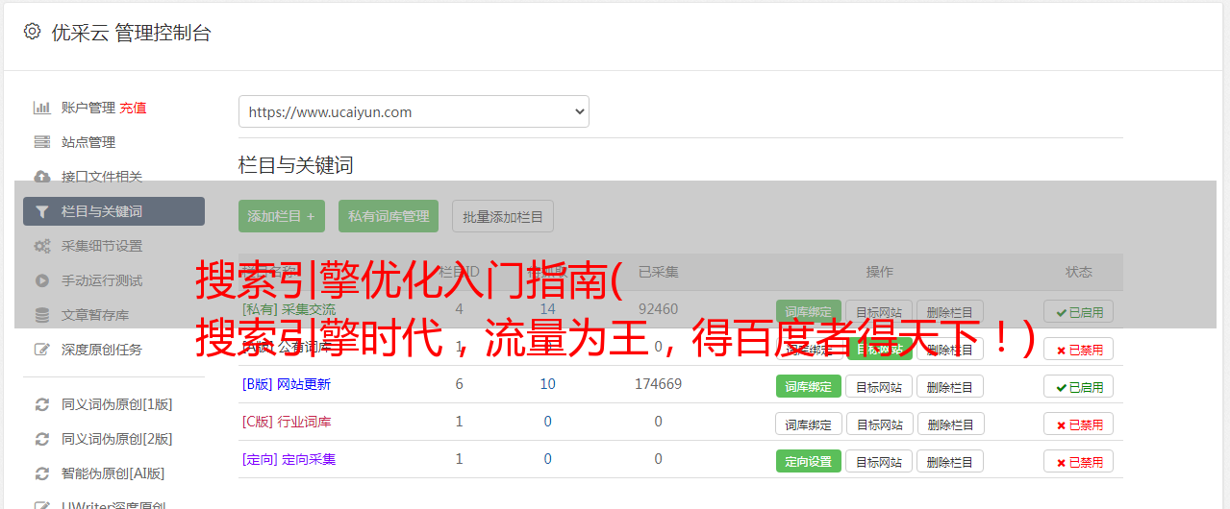Image resolution: width=1230 pixels, height=509 pixels.
Task: Click 词库绑定 in the 网站更新 row
Action: (x=808, y=386)
